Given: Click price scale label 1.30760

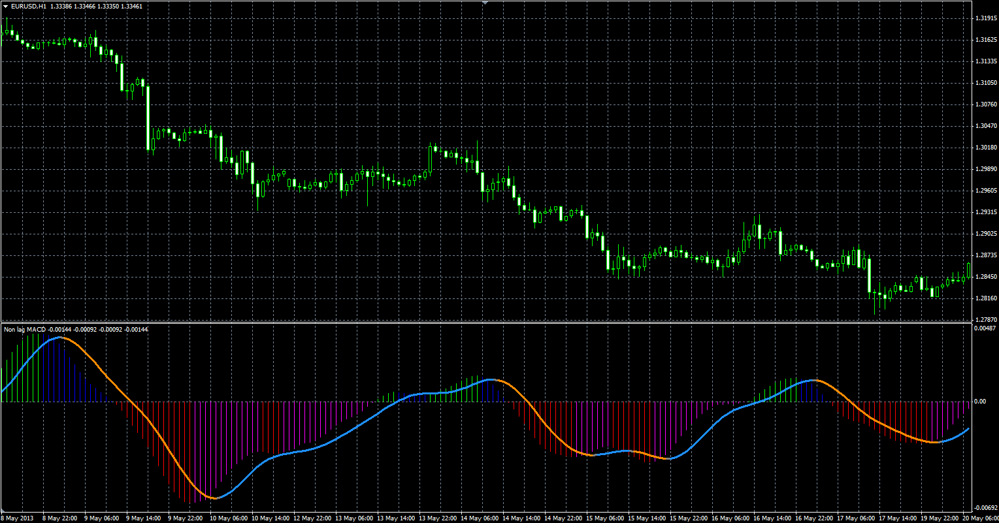Looking at the screenshot, I should (x=986, y=104).
